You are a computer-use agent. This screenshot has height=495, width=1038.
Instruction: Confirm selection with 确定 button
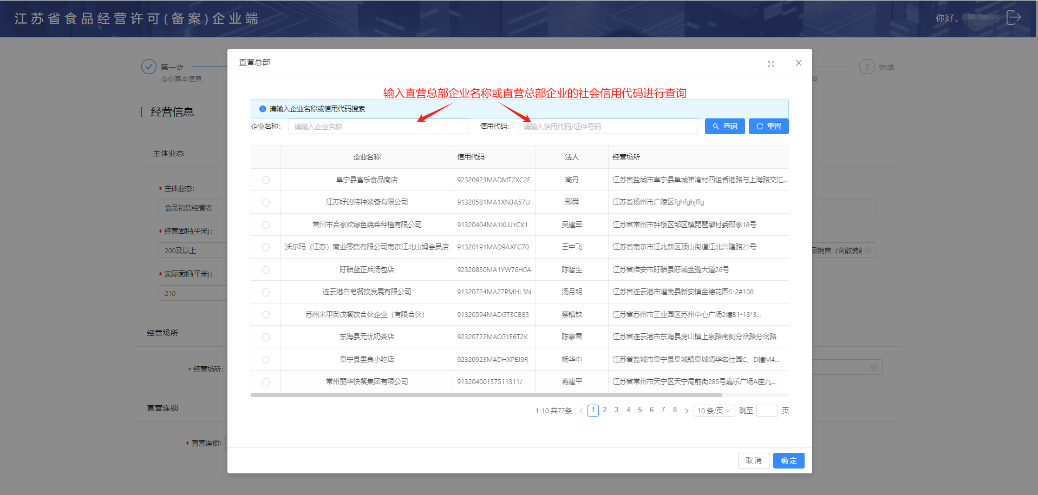coord(788,461)
